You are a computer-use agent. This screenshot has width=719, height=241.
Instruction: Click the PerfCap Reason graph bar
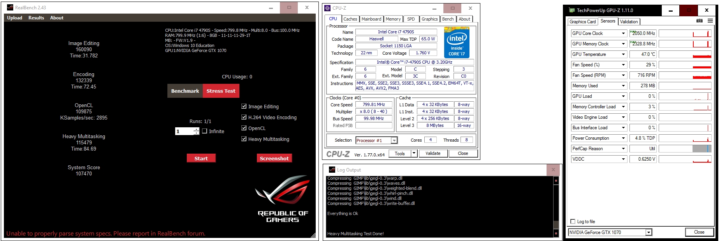point(685,149)
